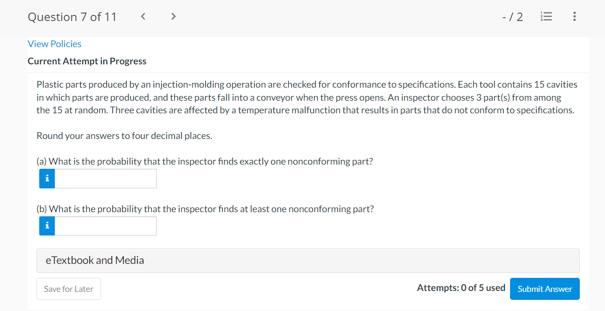This screenshot has height=311, width=605.
Task: Click the info icon for part (b)
Action: point(47,226)
